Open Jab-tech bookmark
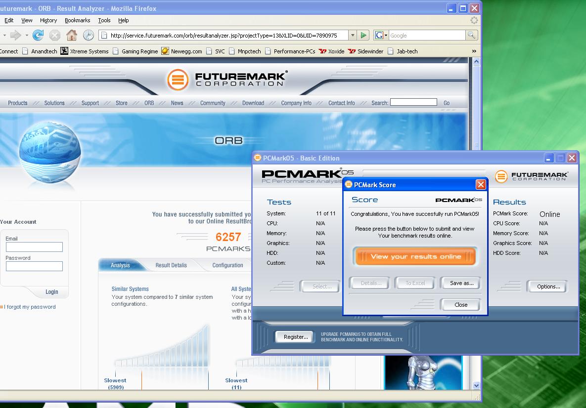Screen dimensions: 586x408 point(403,51)
